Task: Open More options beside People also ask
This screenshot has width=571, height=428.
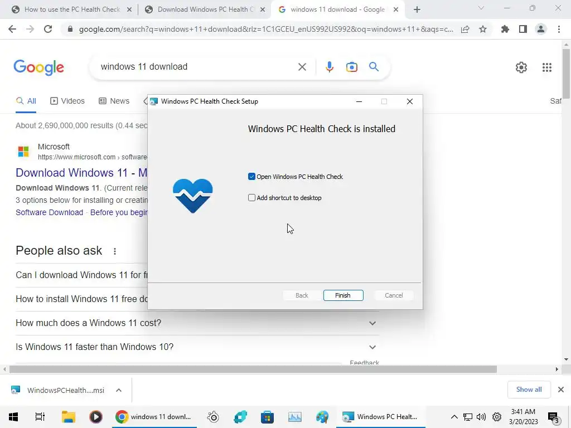Action: pos(115,251)
